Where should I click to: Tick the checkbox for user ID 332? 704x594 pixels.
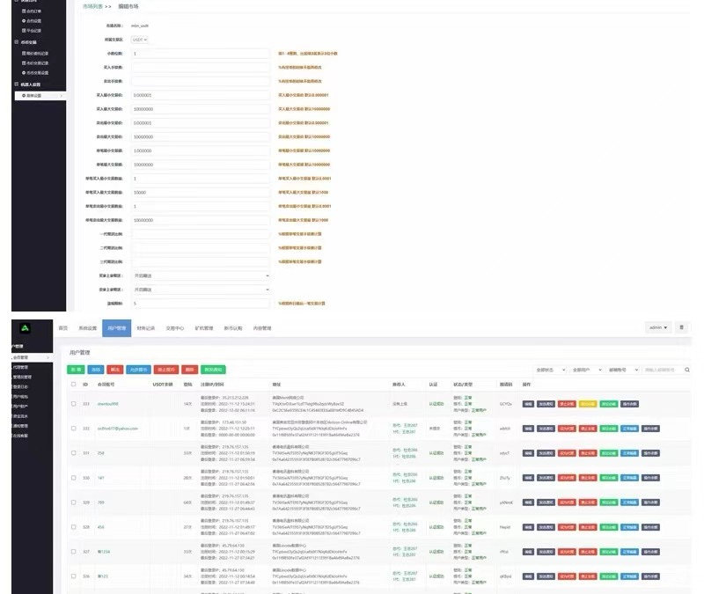point(74,429)
